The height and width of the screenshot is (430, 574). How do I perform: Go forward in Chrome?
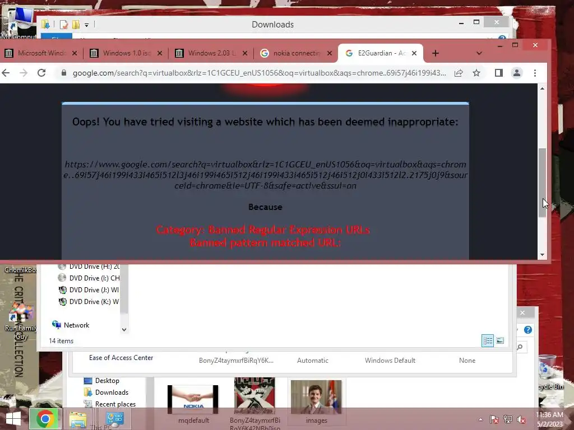click(24, 73)
